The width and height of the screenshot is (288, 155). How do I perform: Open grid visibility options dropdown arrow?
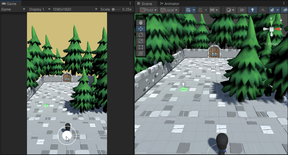[194, 10]
